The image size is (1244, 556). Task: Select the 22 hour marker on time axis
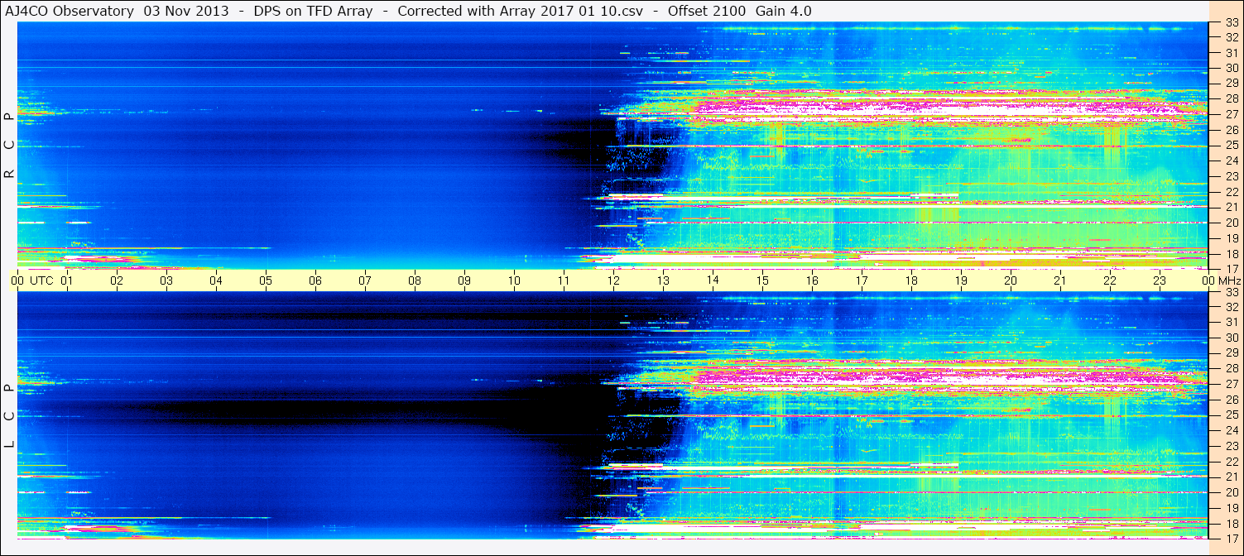[x=1110, y=280]
